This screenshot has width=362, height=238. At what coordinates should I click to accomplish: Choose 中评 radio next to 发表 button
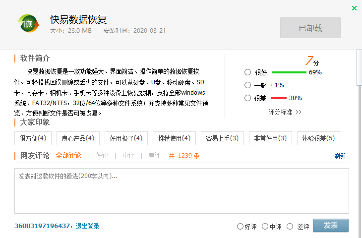265,226
